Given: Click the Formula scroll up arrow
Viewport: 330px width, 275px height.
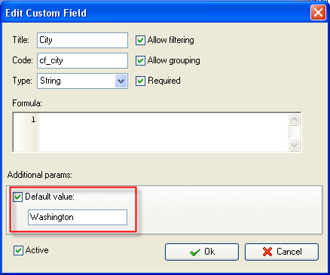Looking at the screenshot, I should click(x=294, y=120).
